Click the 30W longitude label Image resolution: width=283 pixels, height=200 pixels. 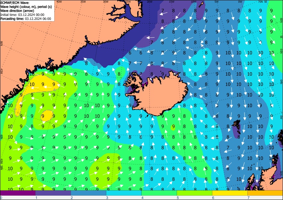[x=106, y=2]
